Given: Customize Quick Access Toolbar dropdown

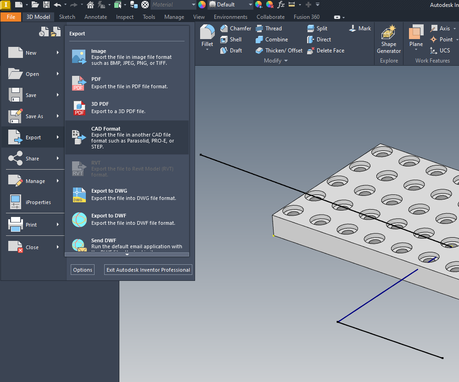Looking at the screenshot, I should (318, 5).
